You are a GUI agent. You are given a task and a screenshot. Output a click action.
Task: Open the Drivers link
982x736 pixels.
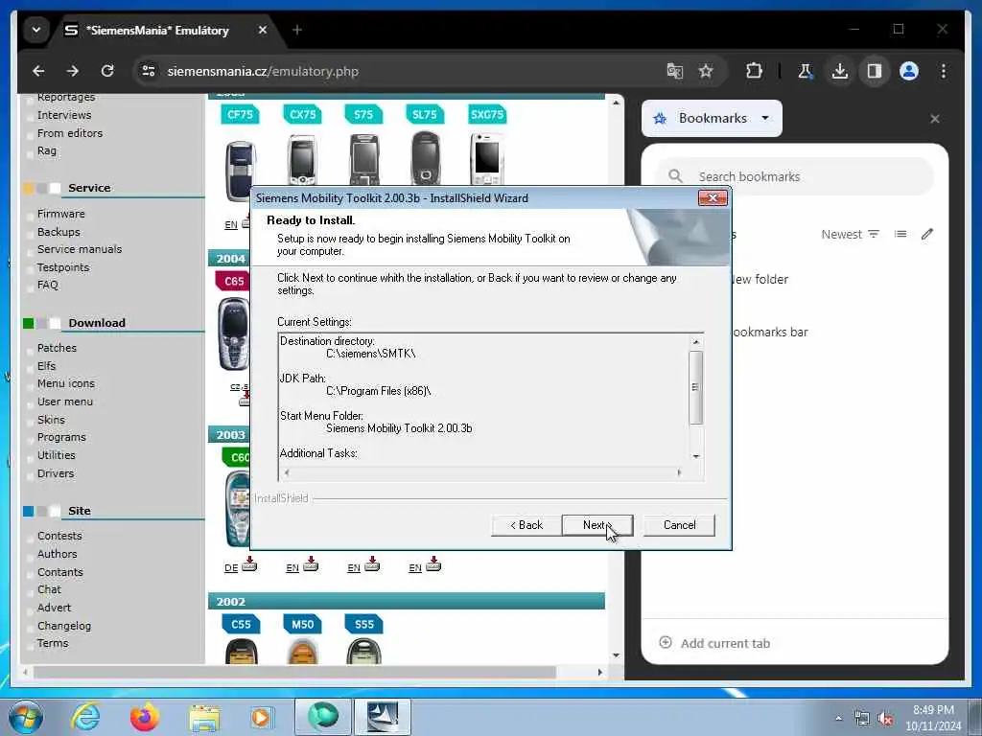[x=55, y=473]
